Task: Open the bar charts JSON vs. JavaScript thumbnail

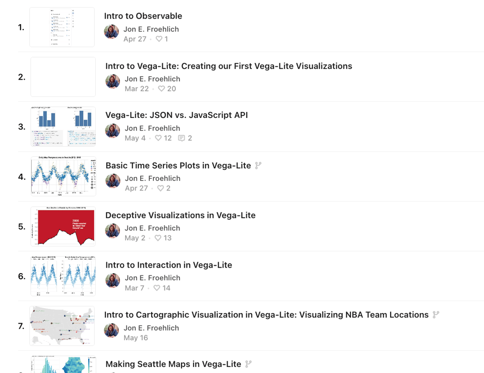Action: coord(63,127)
